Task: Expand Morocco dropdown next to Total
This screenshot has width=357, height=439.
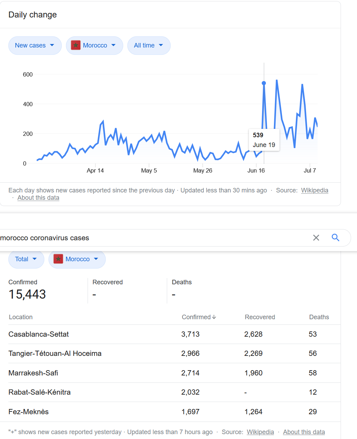Action: pyautogui.click(x=81, y=259)
